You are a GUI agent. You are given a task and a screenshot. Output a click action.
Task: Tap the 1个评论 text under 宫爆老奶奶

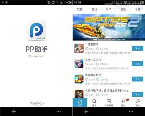click(x=104, y=80)
